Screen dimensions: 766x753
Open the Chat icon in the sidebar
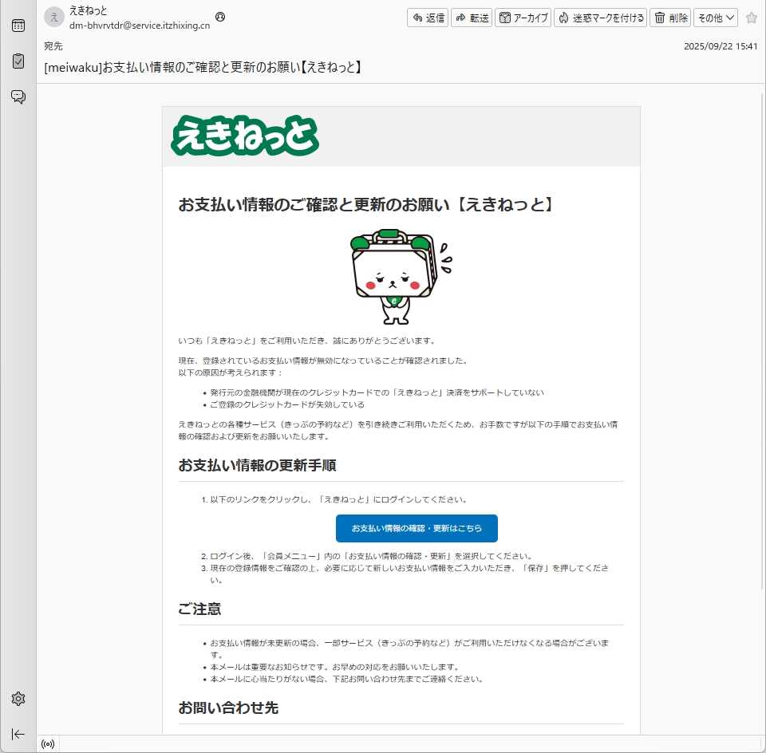(x=18, y=97)
